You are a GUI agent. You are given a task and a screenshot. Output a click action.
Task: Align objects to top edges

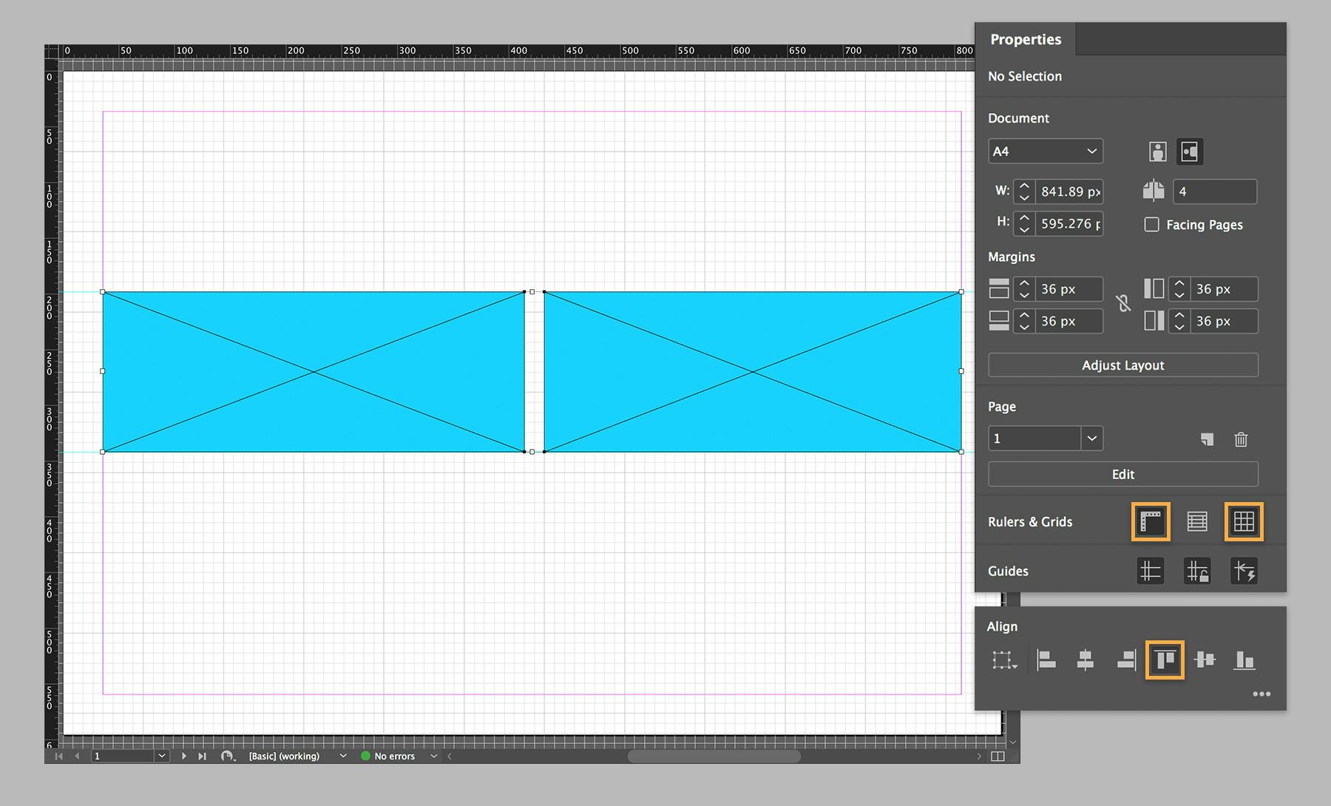[x=1165, y=660]
